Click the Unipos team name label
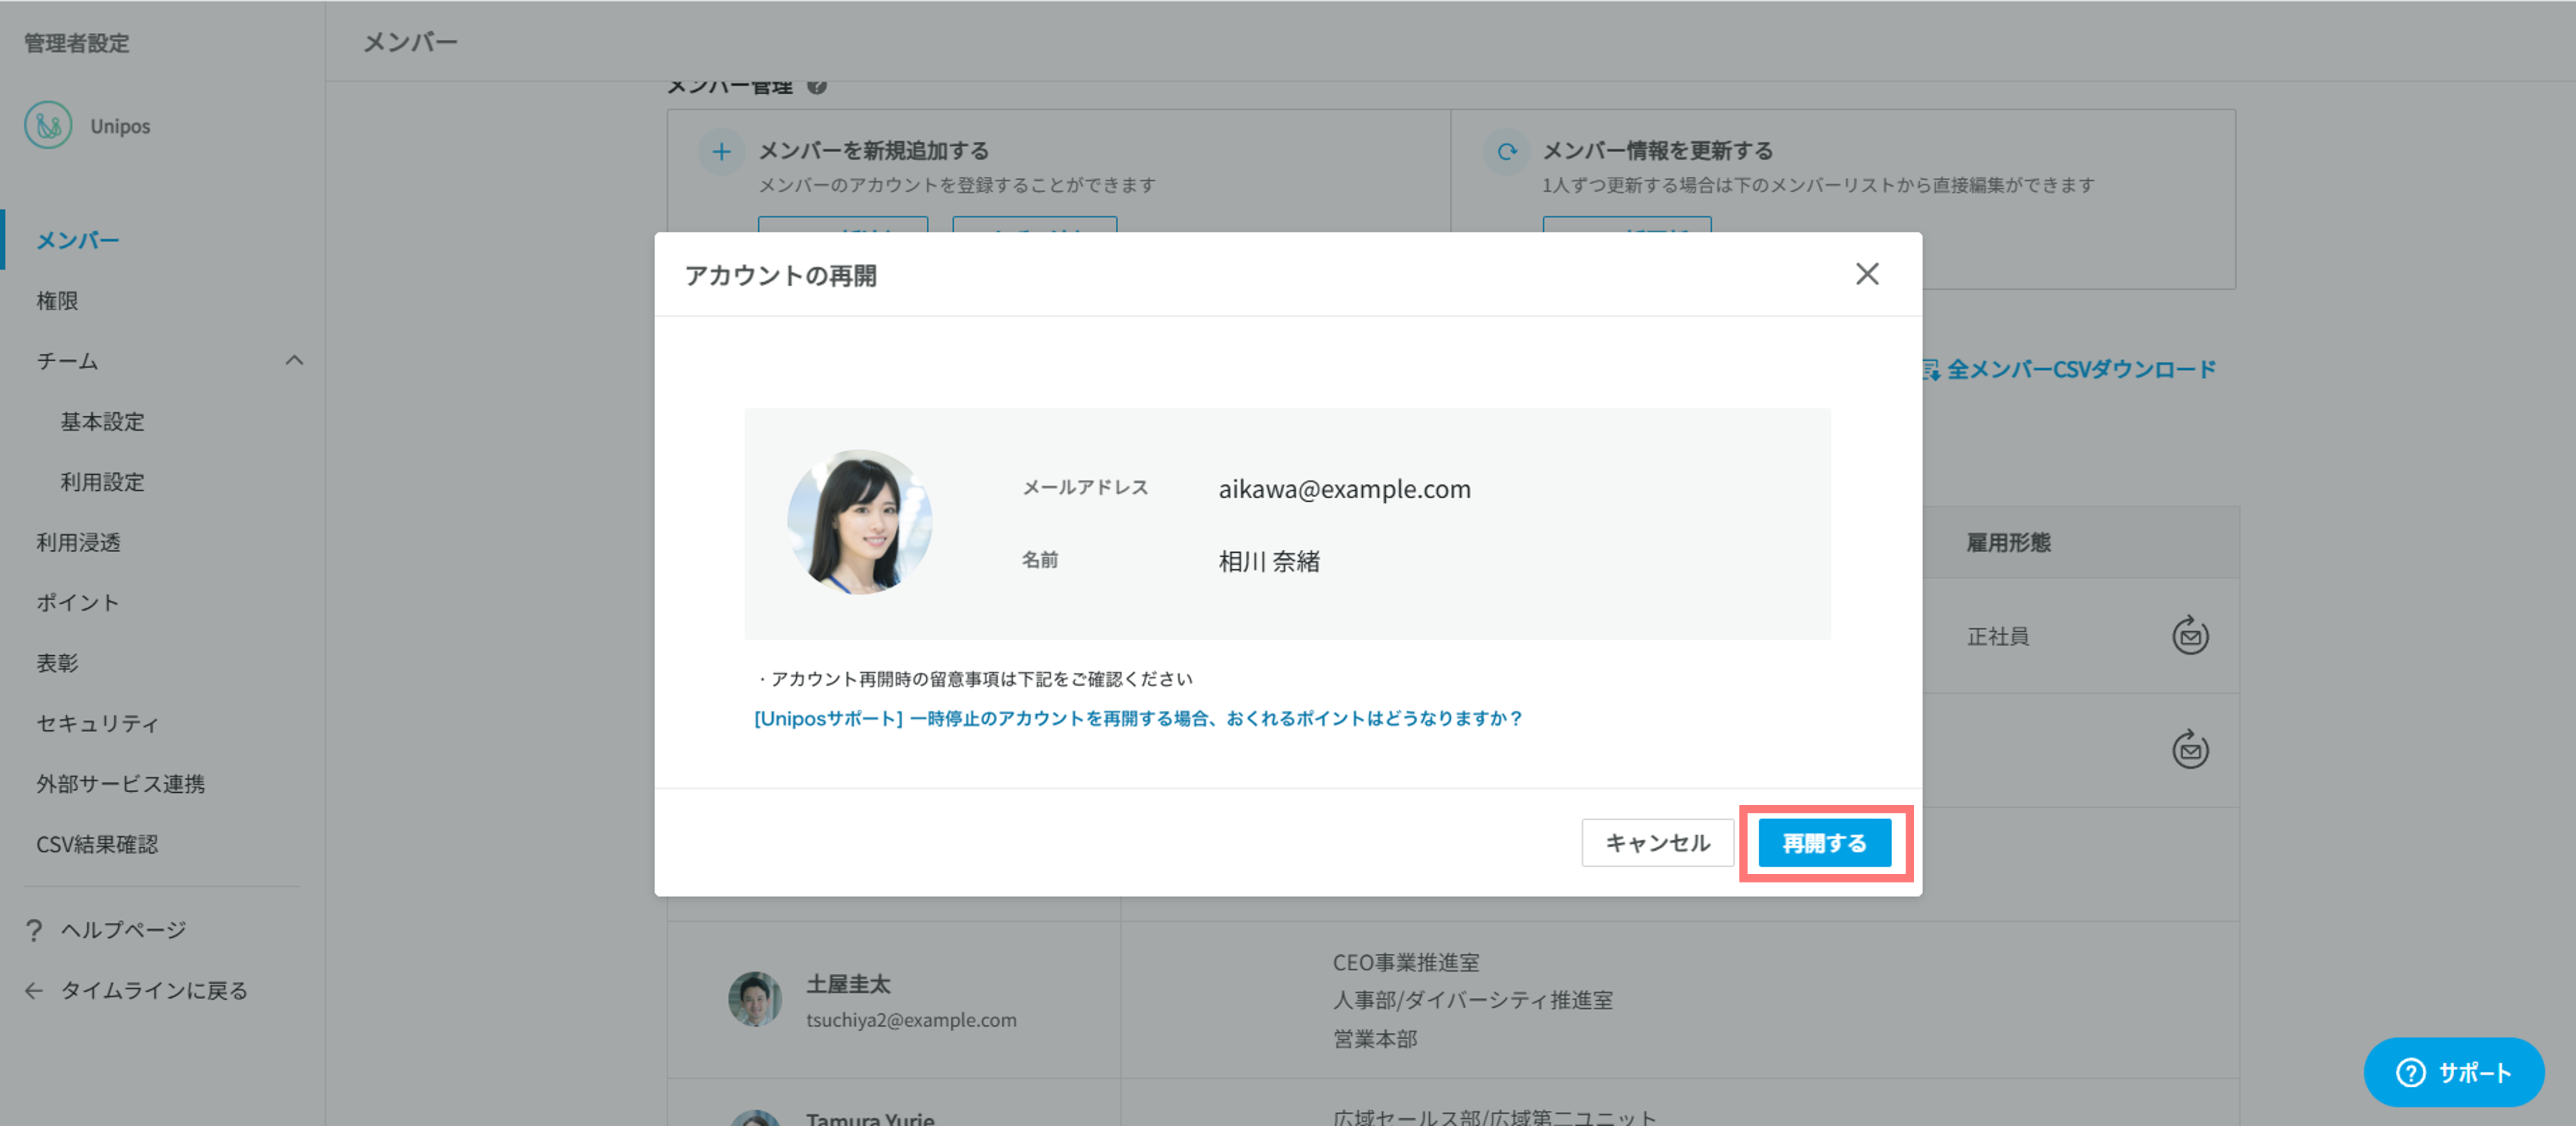Screen dimensions: 2576x1126 [120, 126]
